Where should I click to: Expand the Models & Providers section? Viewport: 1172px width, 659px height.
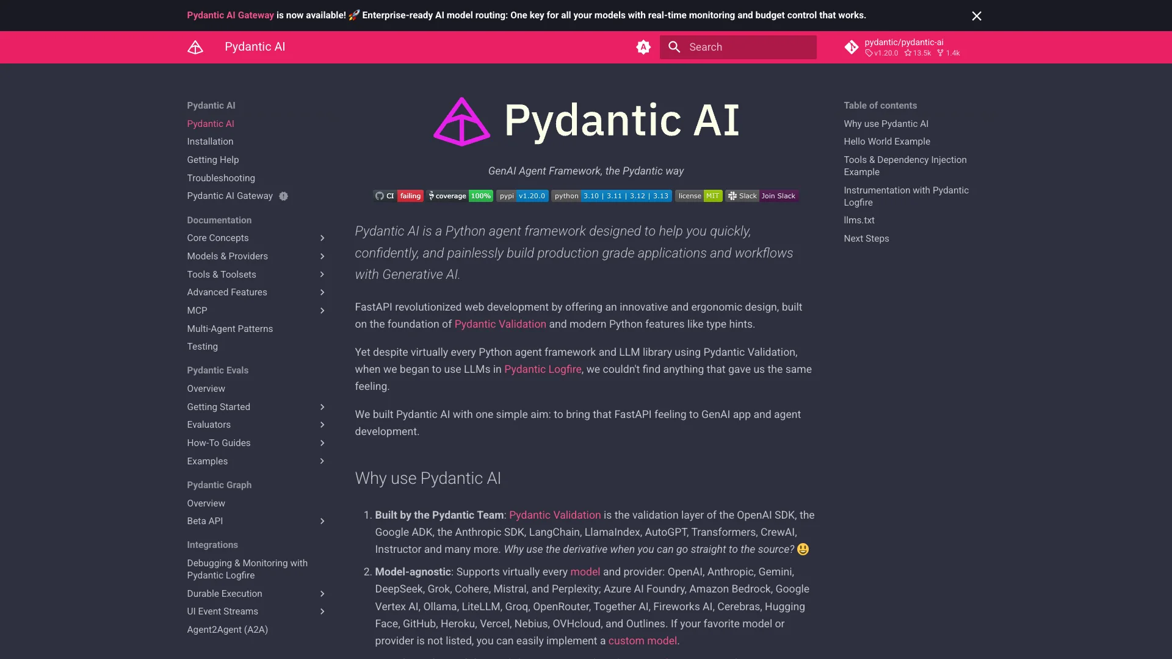[322, 256]
